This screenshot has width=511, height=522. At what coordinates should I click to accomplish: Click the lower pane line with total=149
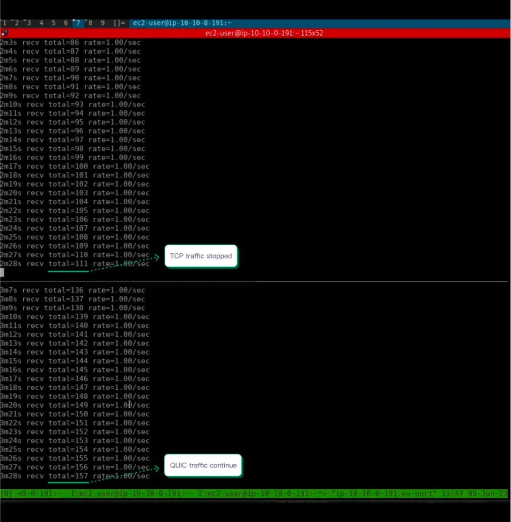pyautogui.click(x=75, y=405)
